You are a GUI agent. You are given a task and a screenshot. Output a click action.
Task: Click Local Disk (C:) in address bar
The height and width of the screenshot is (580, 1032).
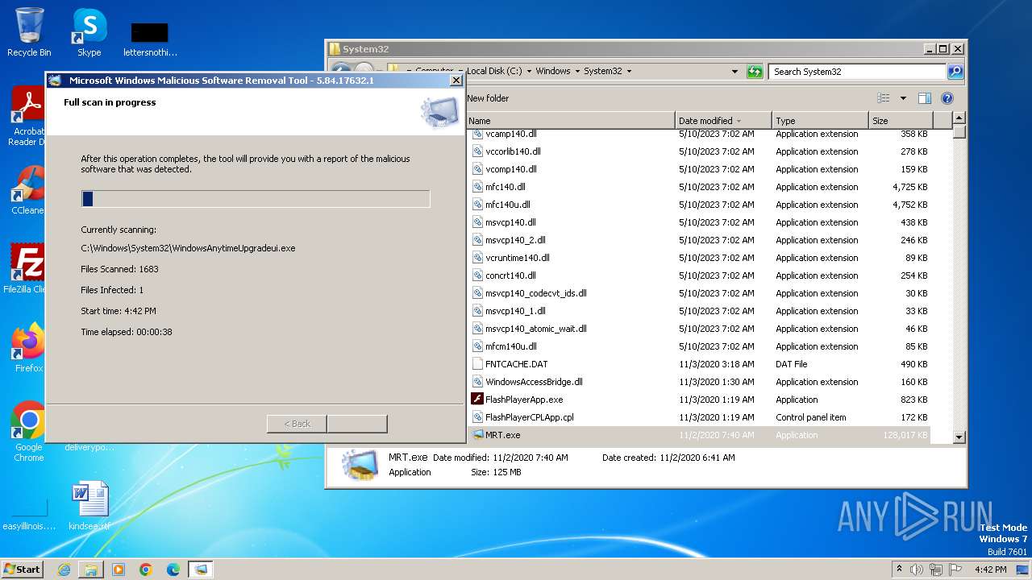point(494,71)
